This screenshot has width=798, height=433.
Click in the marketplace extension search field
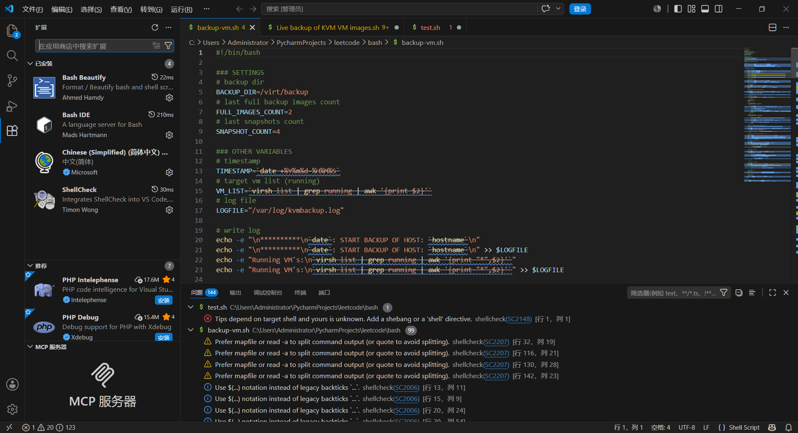(95, 46)
